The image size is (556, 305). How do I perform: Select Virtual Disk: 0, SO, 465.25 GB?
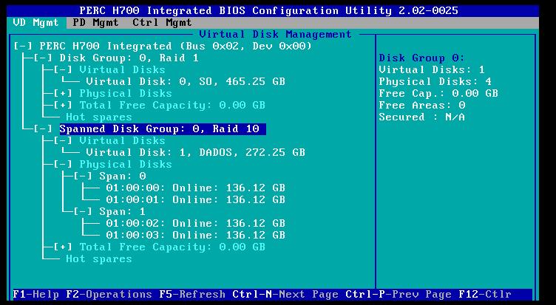point(186,81)
